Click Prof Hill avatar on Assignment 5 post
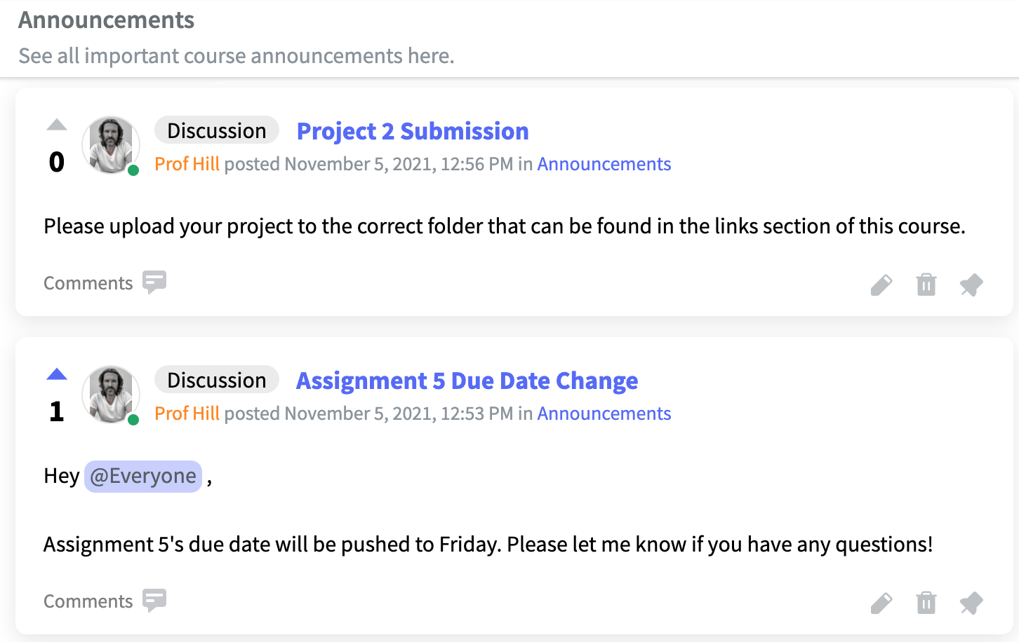The width and height of the screenshot is (1019, 642). point(111,395)
